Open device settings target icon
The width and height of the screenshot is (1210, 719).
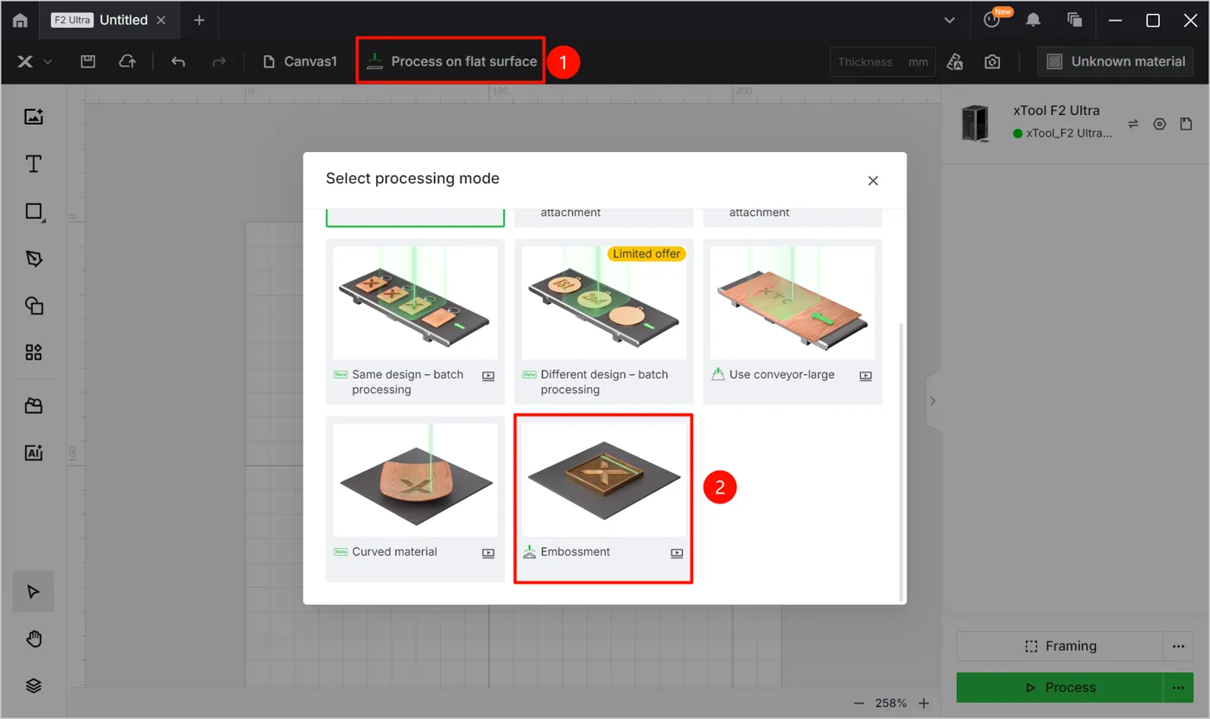(1160, 124)
